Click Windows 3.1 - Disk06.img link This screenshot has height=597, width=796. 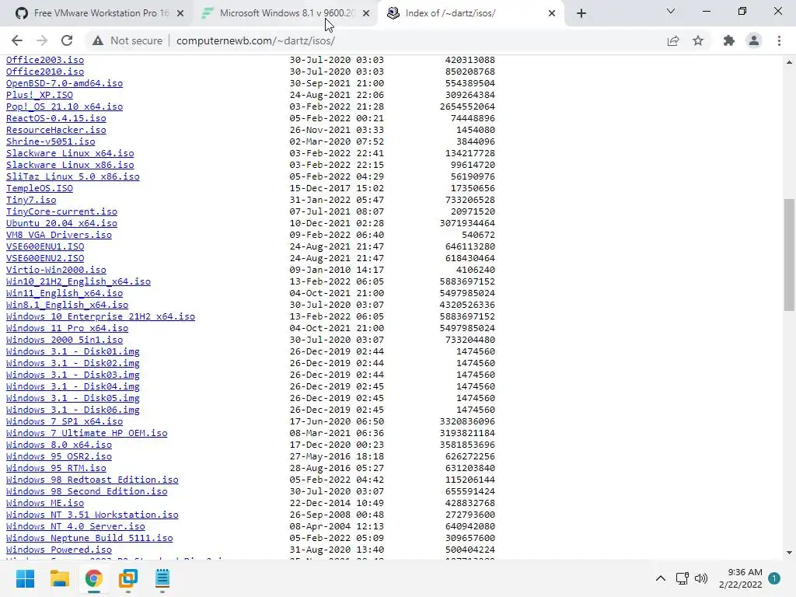pyautogui.click(x=72, y=410)
